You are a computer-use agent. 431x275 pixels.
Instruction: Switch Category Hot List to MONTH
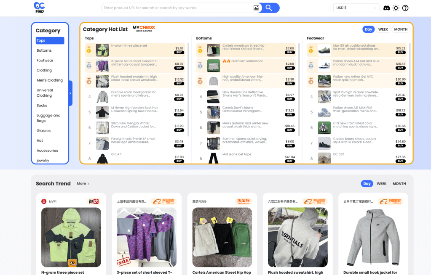401,29
